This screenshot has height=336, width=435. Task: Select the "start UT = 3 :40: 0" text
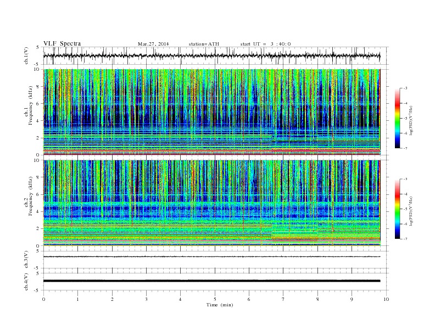(x=265, y=44)
